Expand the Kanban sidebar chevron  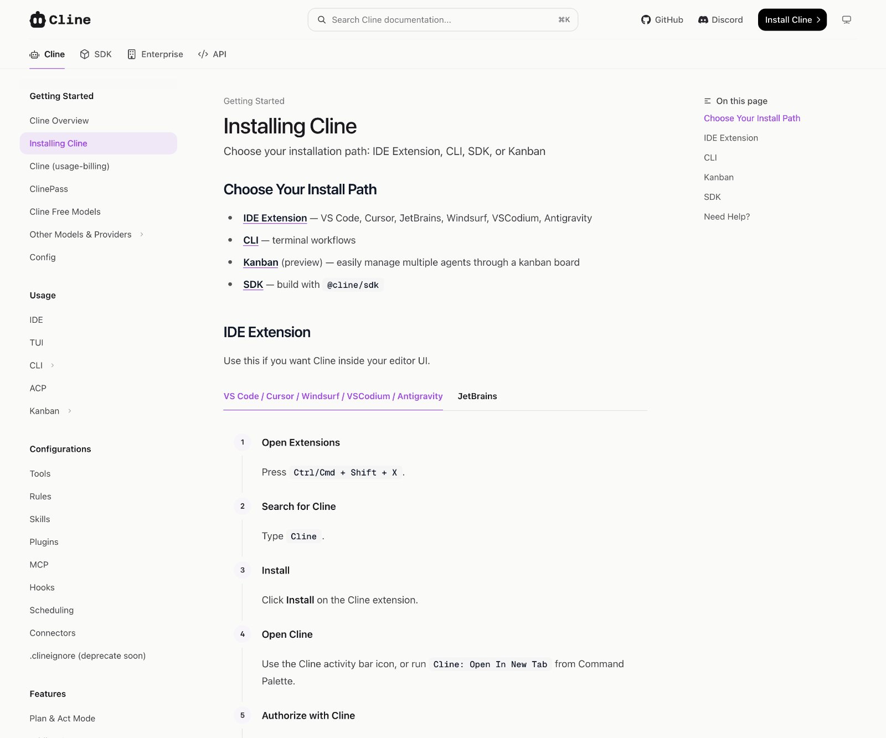[x=69, y=411]
